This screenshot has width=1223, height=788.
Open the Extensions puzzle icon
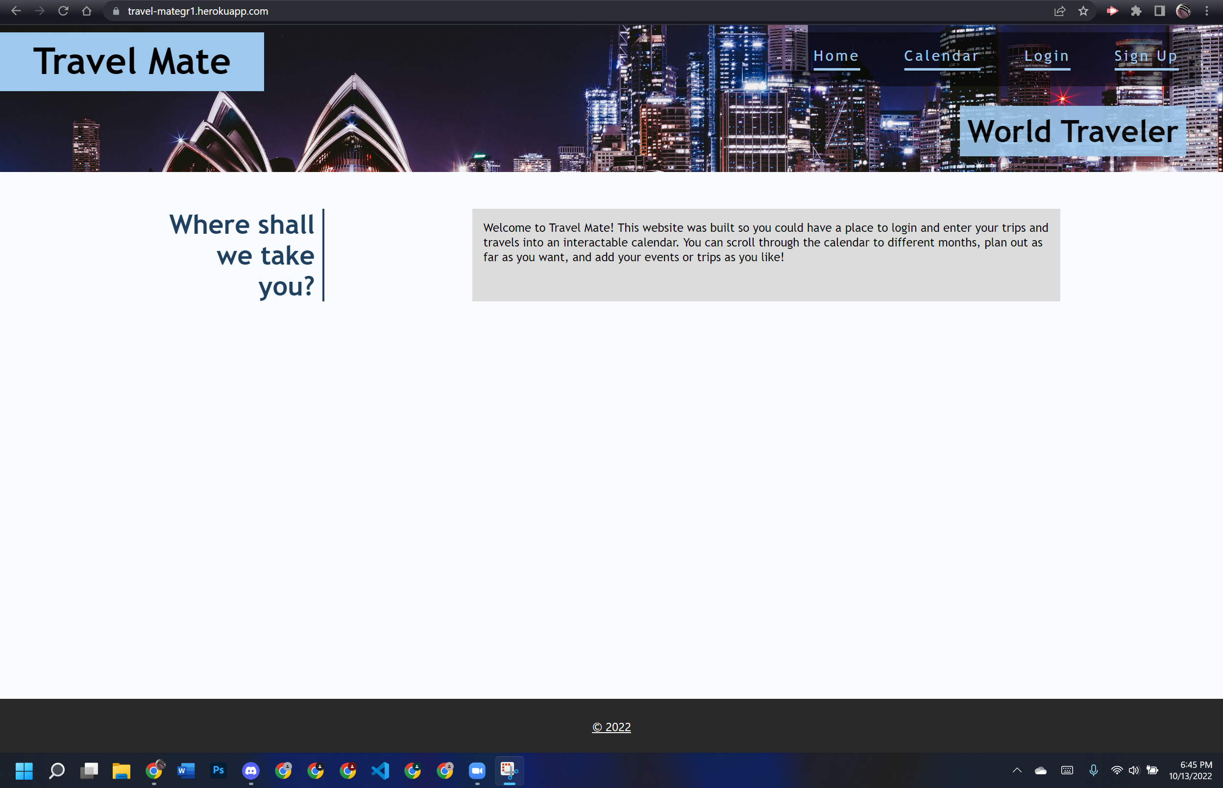click(x=1136, y=11)
